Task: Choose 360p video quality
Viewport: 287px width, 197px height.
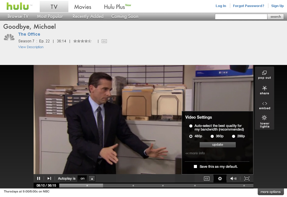Action: coord(212,136)
